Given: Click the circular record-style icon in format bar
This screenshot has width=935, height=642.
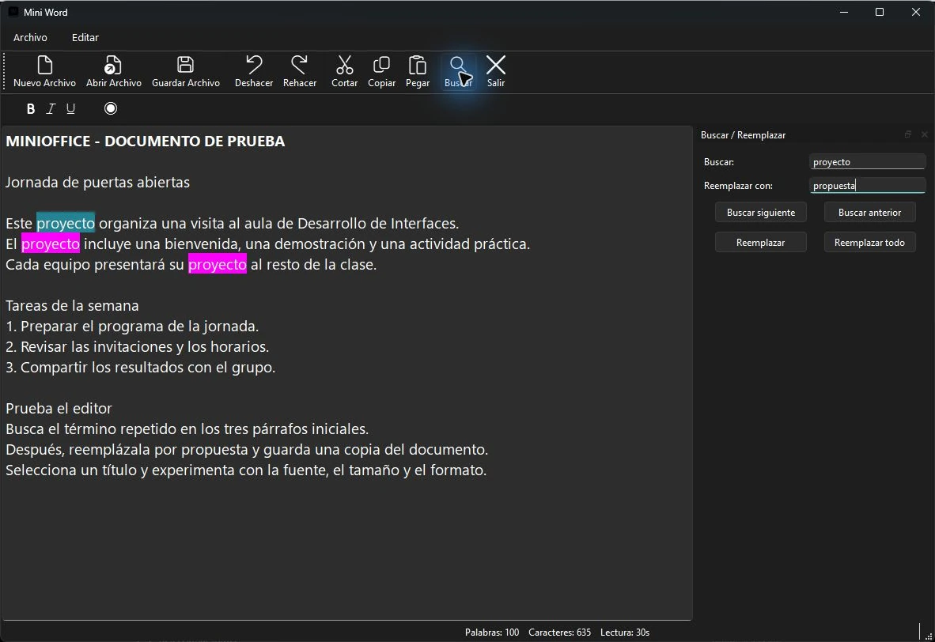Looking at the screenshot, I should point(110,108).
